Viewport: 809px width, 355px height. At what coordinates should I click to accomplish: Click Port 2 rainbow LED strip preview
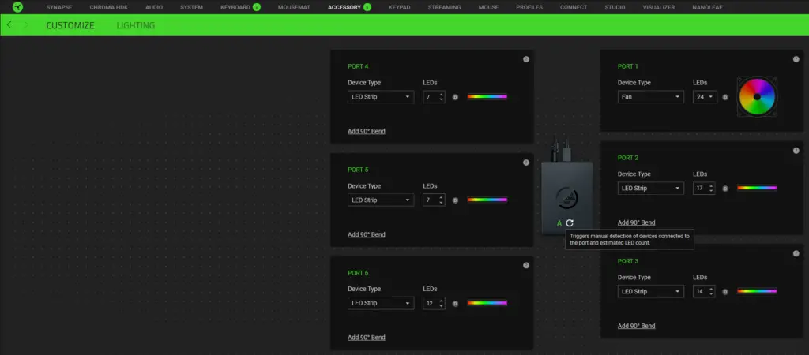click(757, 188)
